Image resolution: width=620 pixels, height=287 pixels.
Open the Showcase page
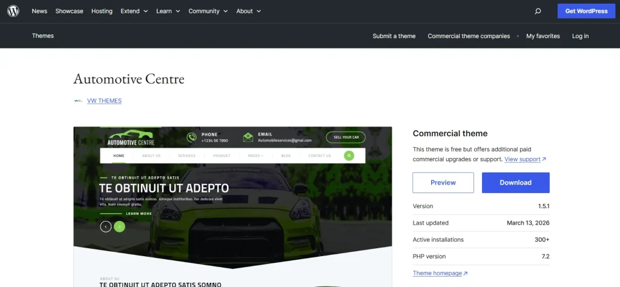tap(69, 11)
